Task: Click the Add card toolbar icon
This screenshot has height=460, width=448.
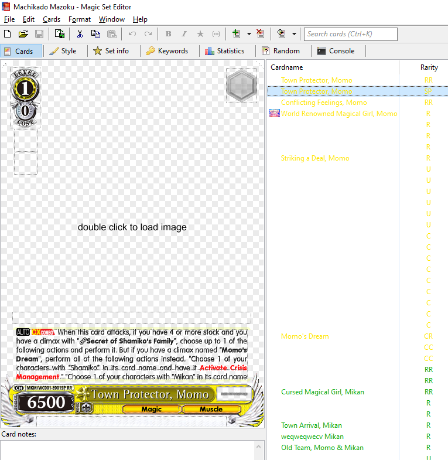Action: [237, 34]
